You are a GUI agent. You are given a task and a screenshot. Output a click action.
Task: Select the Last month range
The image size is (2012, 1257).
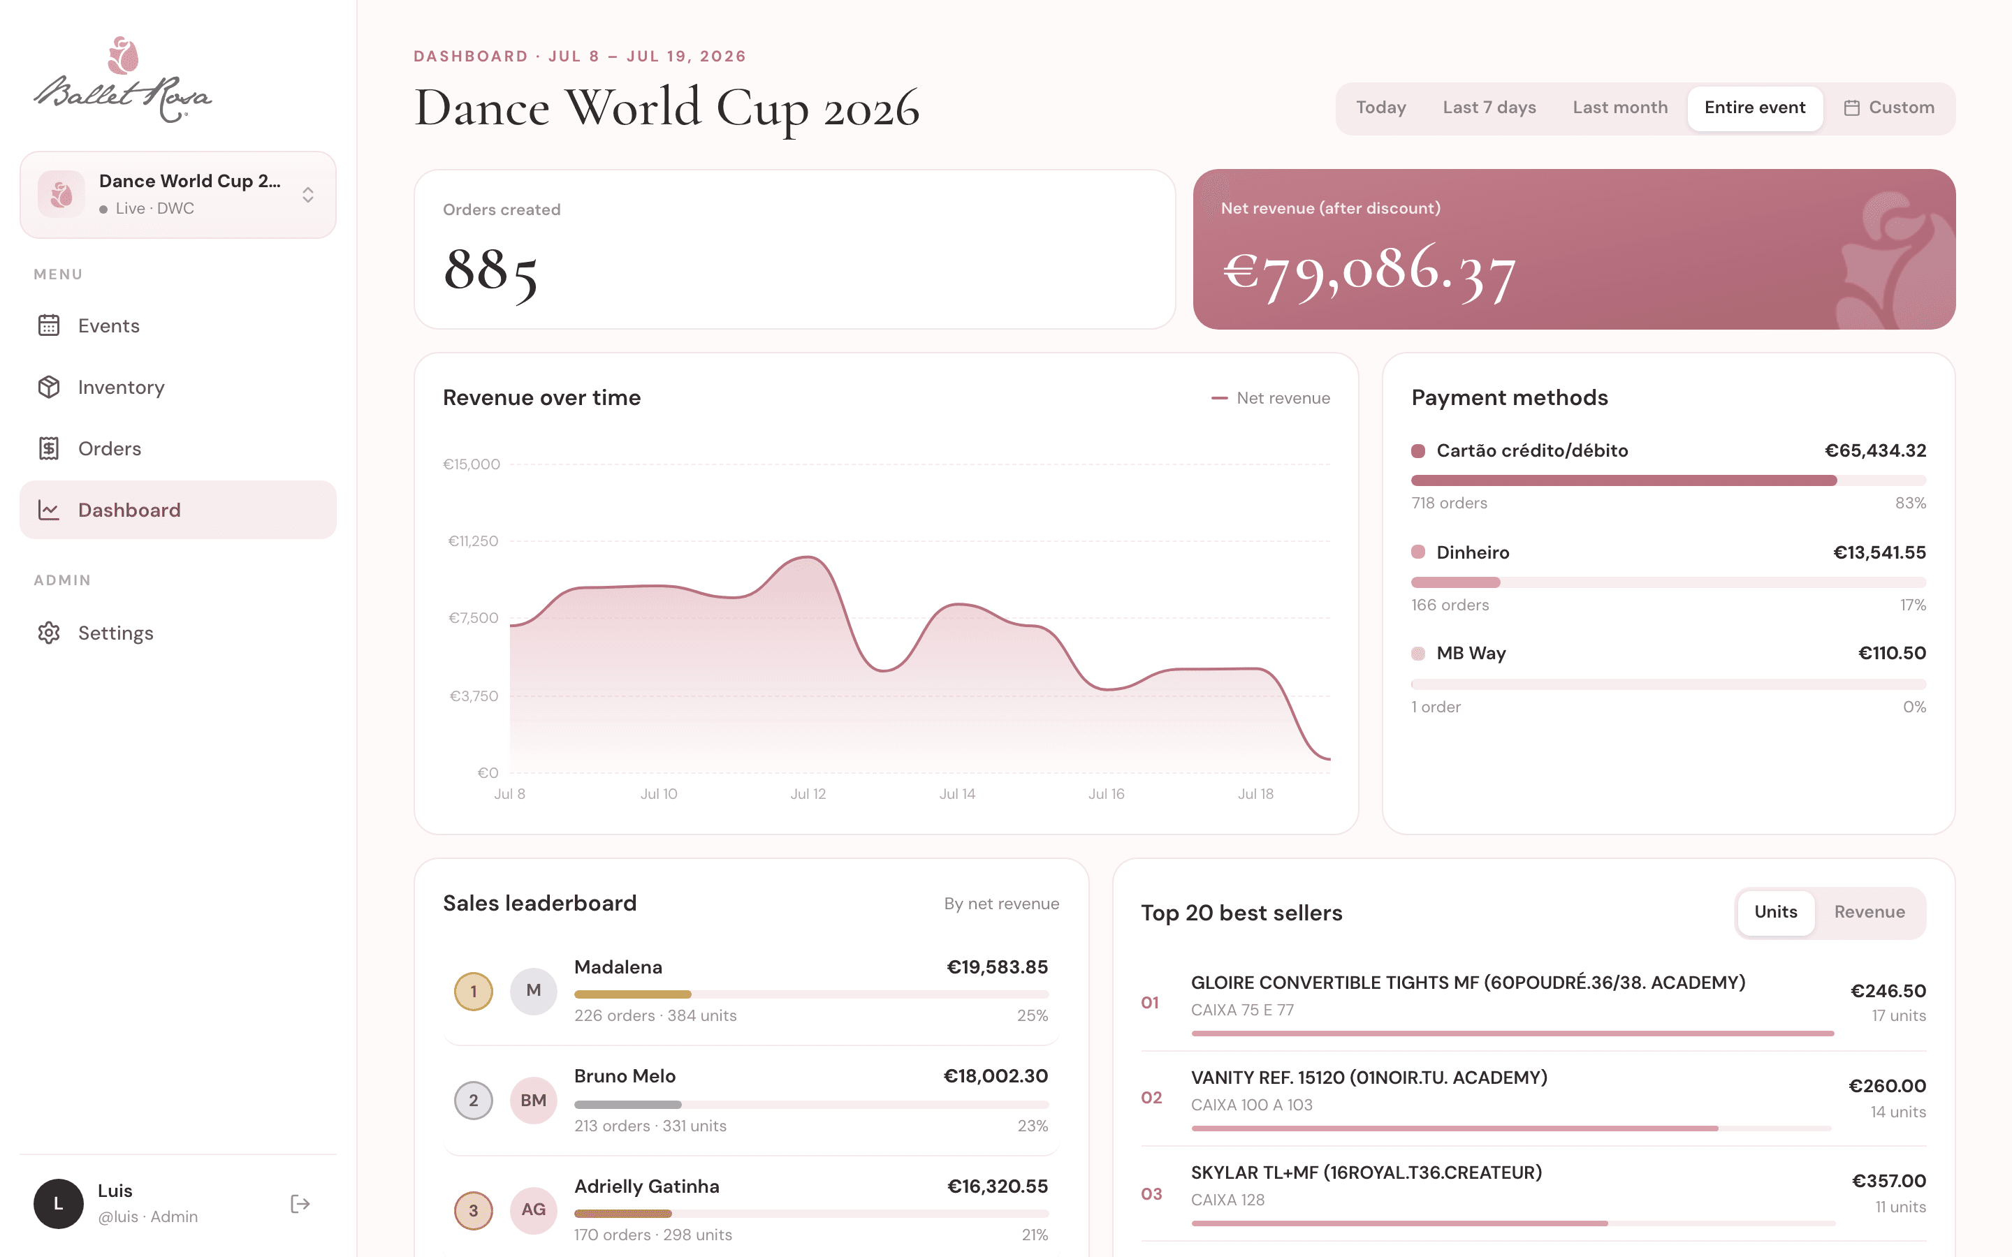pyautogui.click(x=1619, y=108)
